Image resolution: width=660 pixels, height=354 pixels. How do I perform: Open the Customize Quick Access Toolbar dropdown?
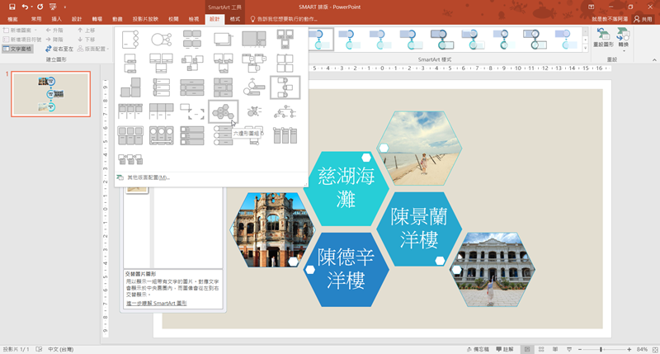tap(67, 7)
